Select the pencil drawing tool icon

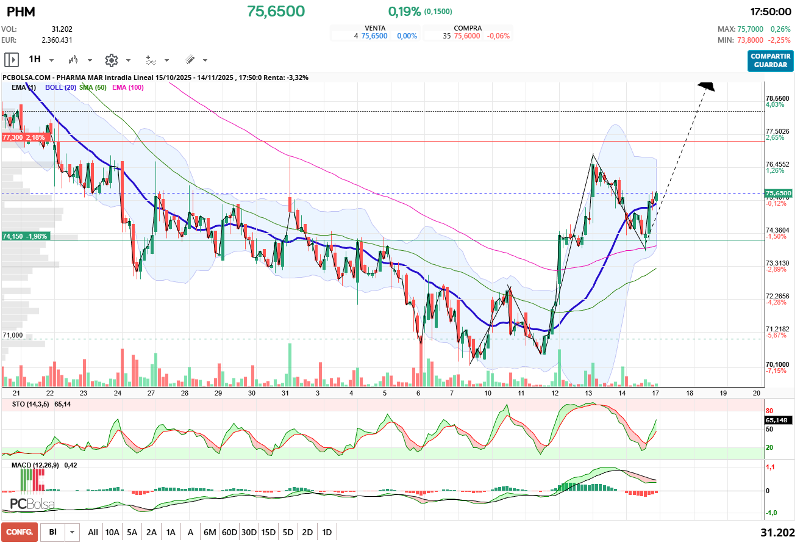(x=190, y=60)
